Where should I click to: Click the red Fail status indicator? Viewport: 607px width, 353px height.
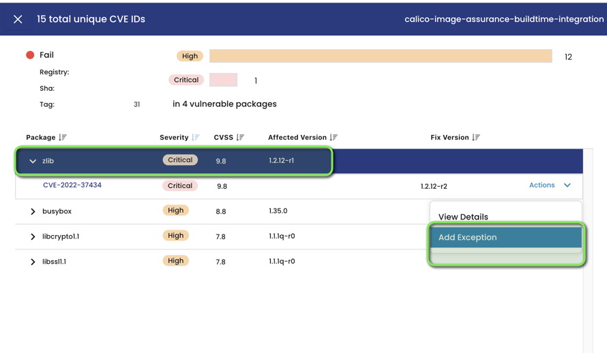point(30,55)
